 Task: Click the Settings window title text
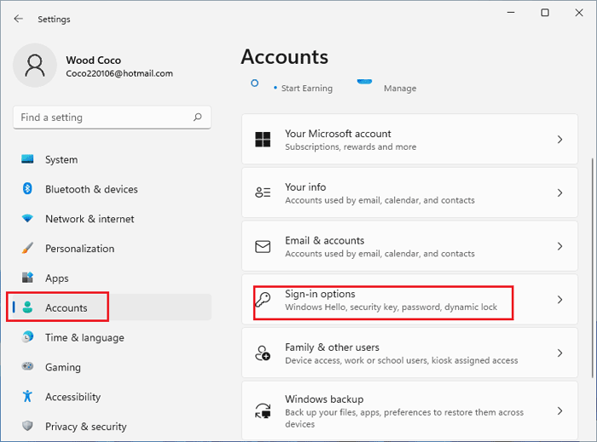(x=54, y=19)
